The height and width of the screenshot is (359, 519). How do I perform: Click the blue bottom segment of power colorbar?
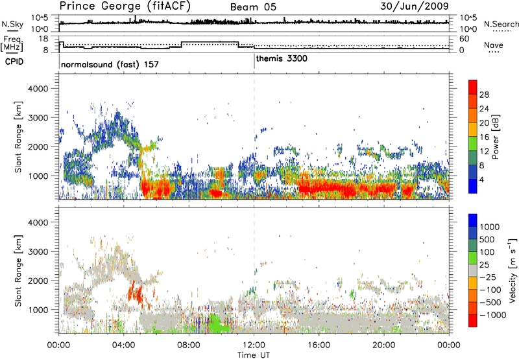point(473,186)
